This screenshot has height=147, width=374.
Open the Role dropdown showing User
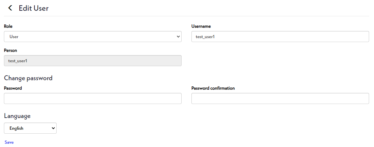(93, 37)
